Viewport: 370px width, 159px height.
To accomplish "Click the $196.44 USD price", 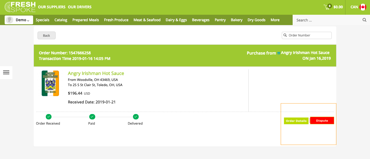I will pyautogui.click(x=79, y=93).
